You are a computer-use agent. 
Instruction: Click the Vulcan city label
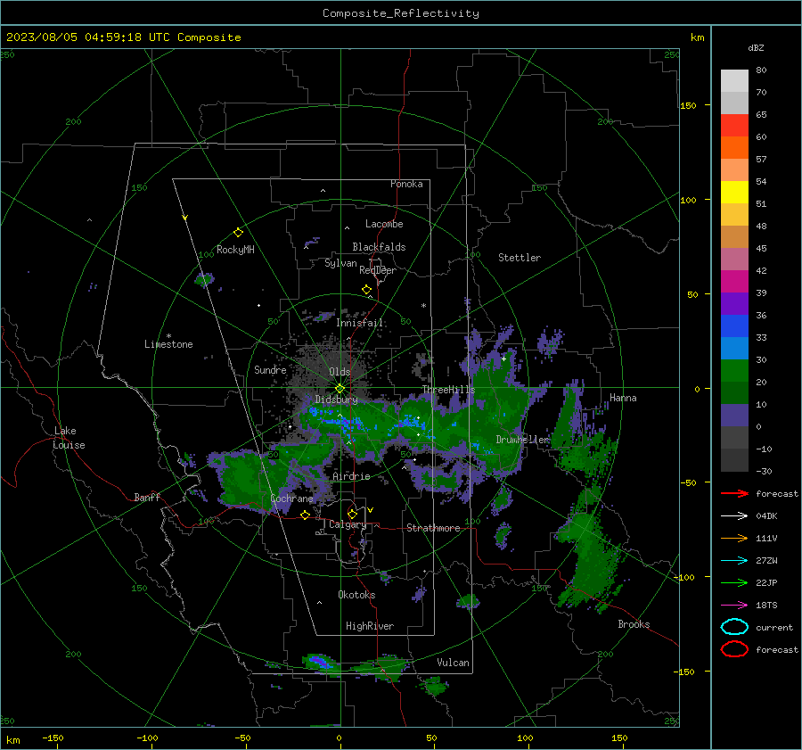(453, 663)
